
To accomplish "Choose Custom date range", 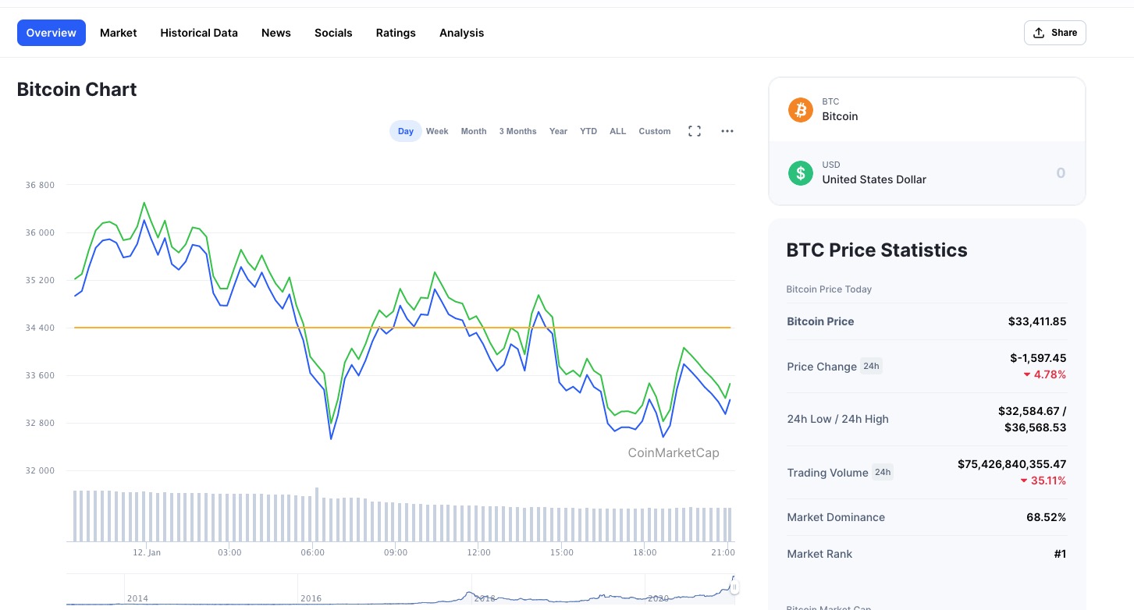I will tap(655, 131).
